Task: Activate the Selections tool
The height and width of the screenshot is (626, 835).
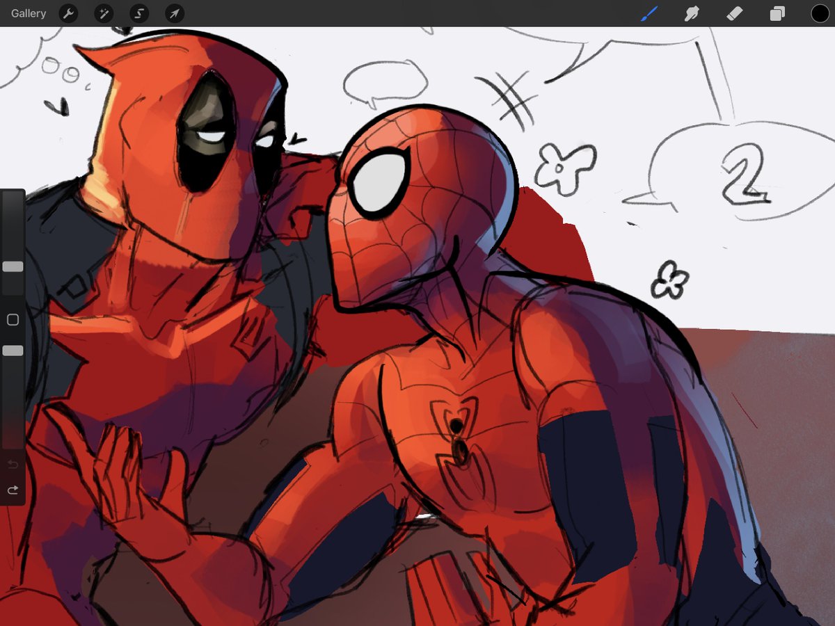Action: (138, 13)
